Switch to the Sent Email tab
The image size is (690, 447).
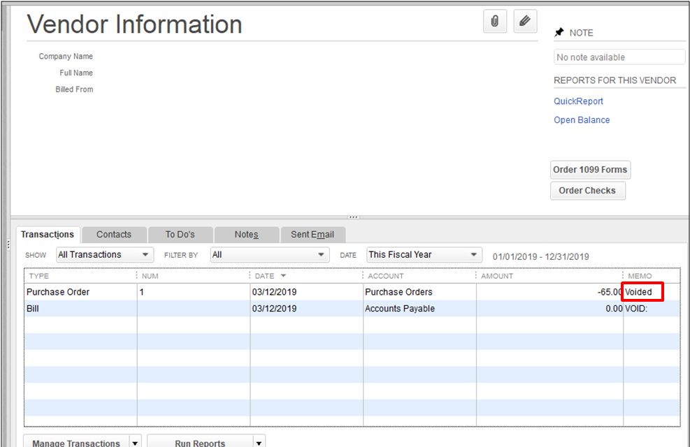(x=312, y=234)
